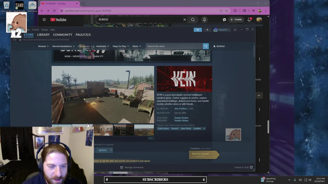The width and height of the screenshot is (328, 184).
Task: Open Chrome media controls icon
Action: [x=253, y=11]
